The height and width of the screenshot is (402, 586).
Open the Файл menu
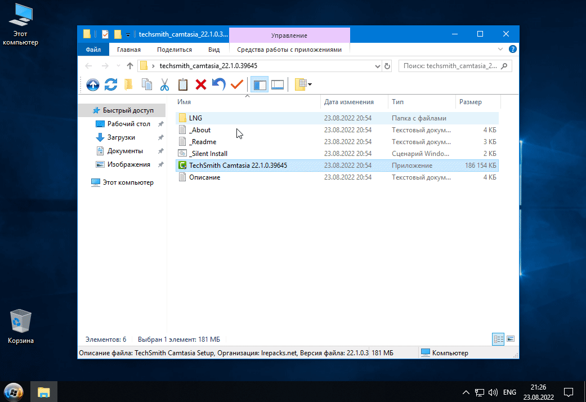(93, 50)
